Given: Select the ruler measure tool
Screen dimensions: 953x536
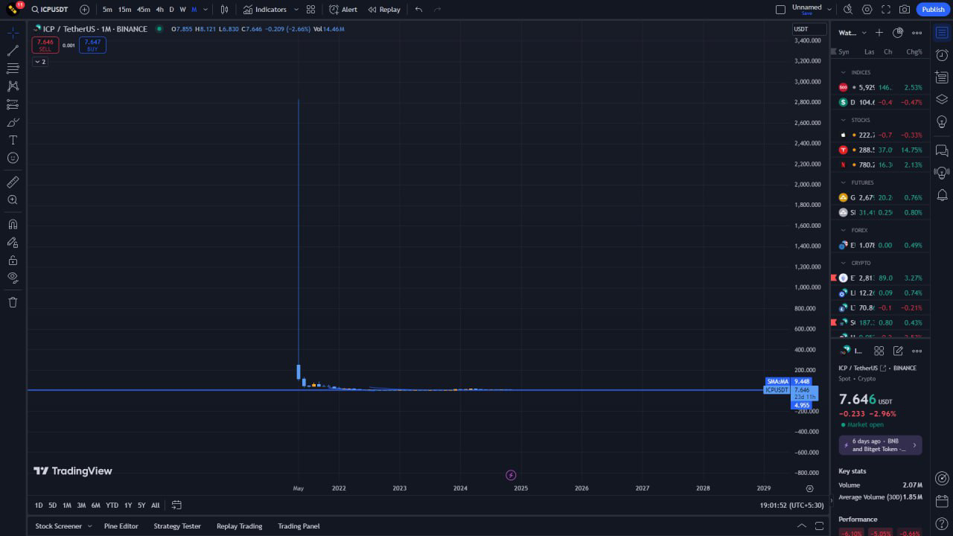Looking at the screenshot, I should click(x=13, y=182).
